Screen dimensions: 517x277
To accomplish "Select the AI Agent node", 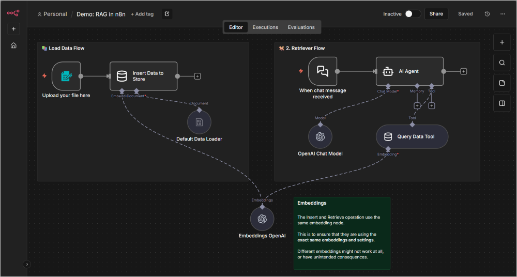I will (409, 72).
